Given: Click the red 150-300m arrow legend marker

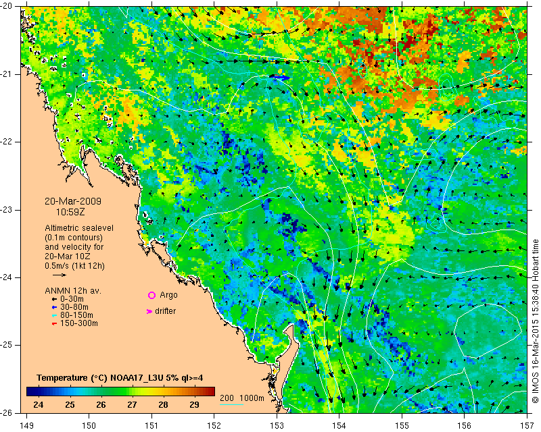Looking at the screenshot, I should click(54, 324).
